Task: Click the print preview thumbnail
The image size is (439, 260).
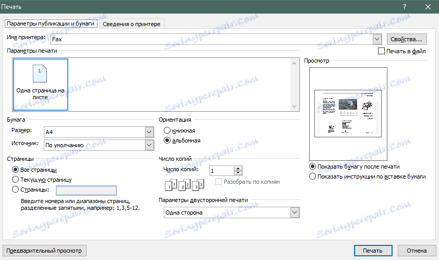Action: pyautogui.click(x=348, y=114)
